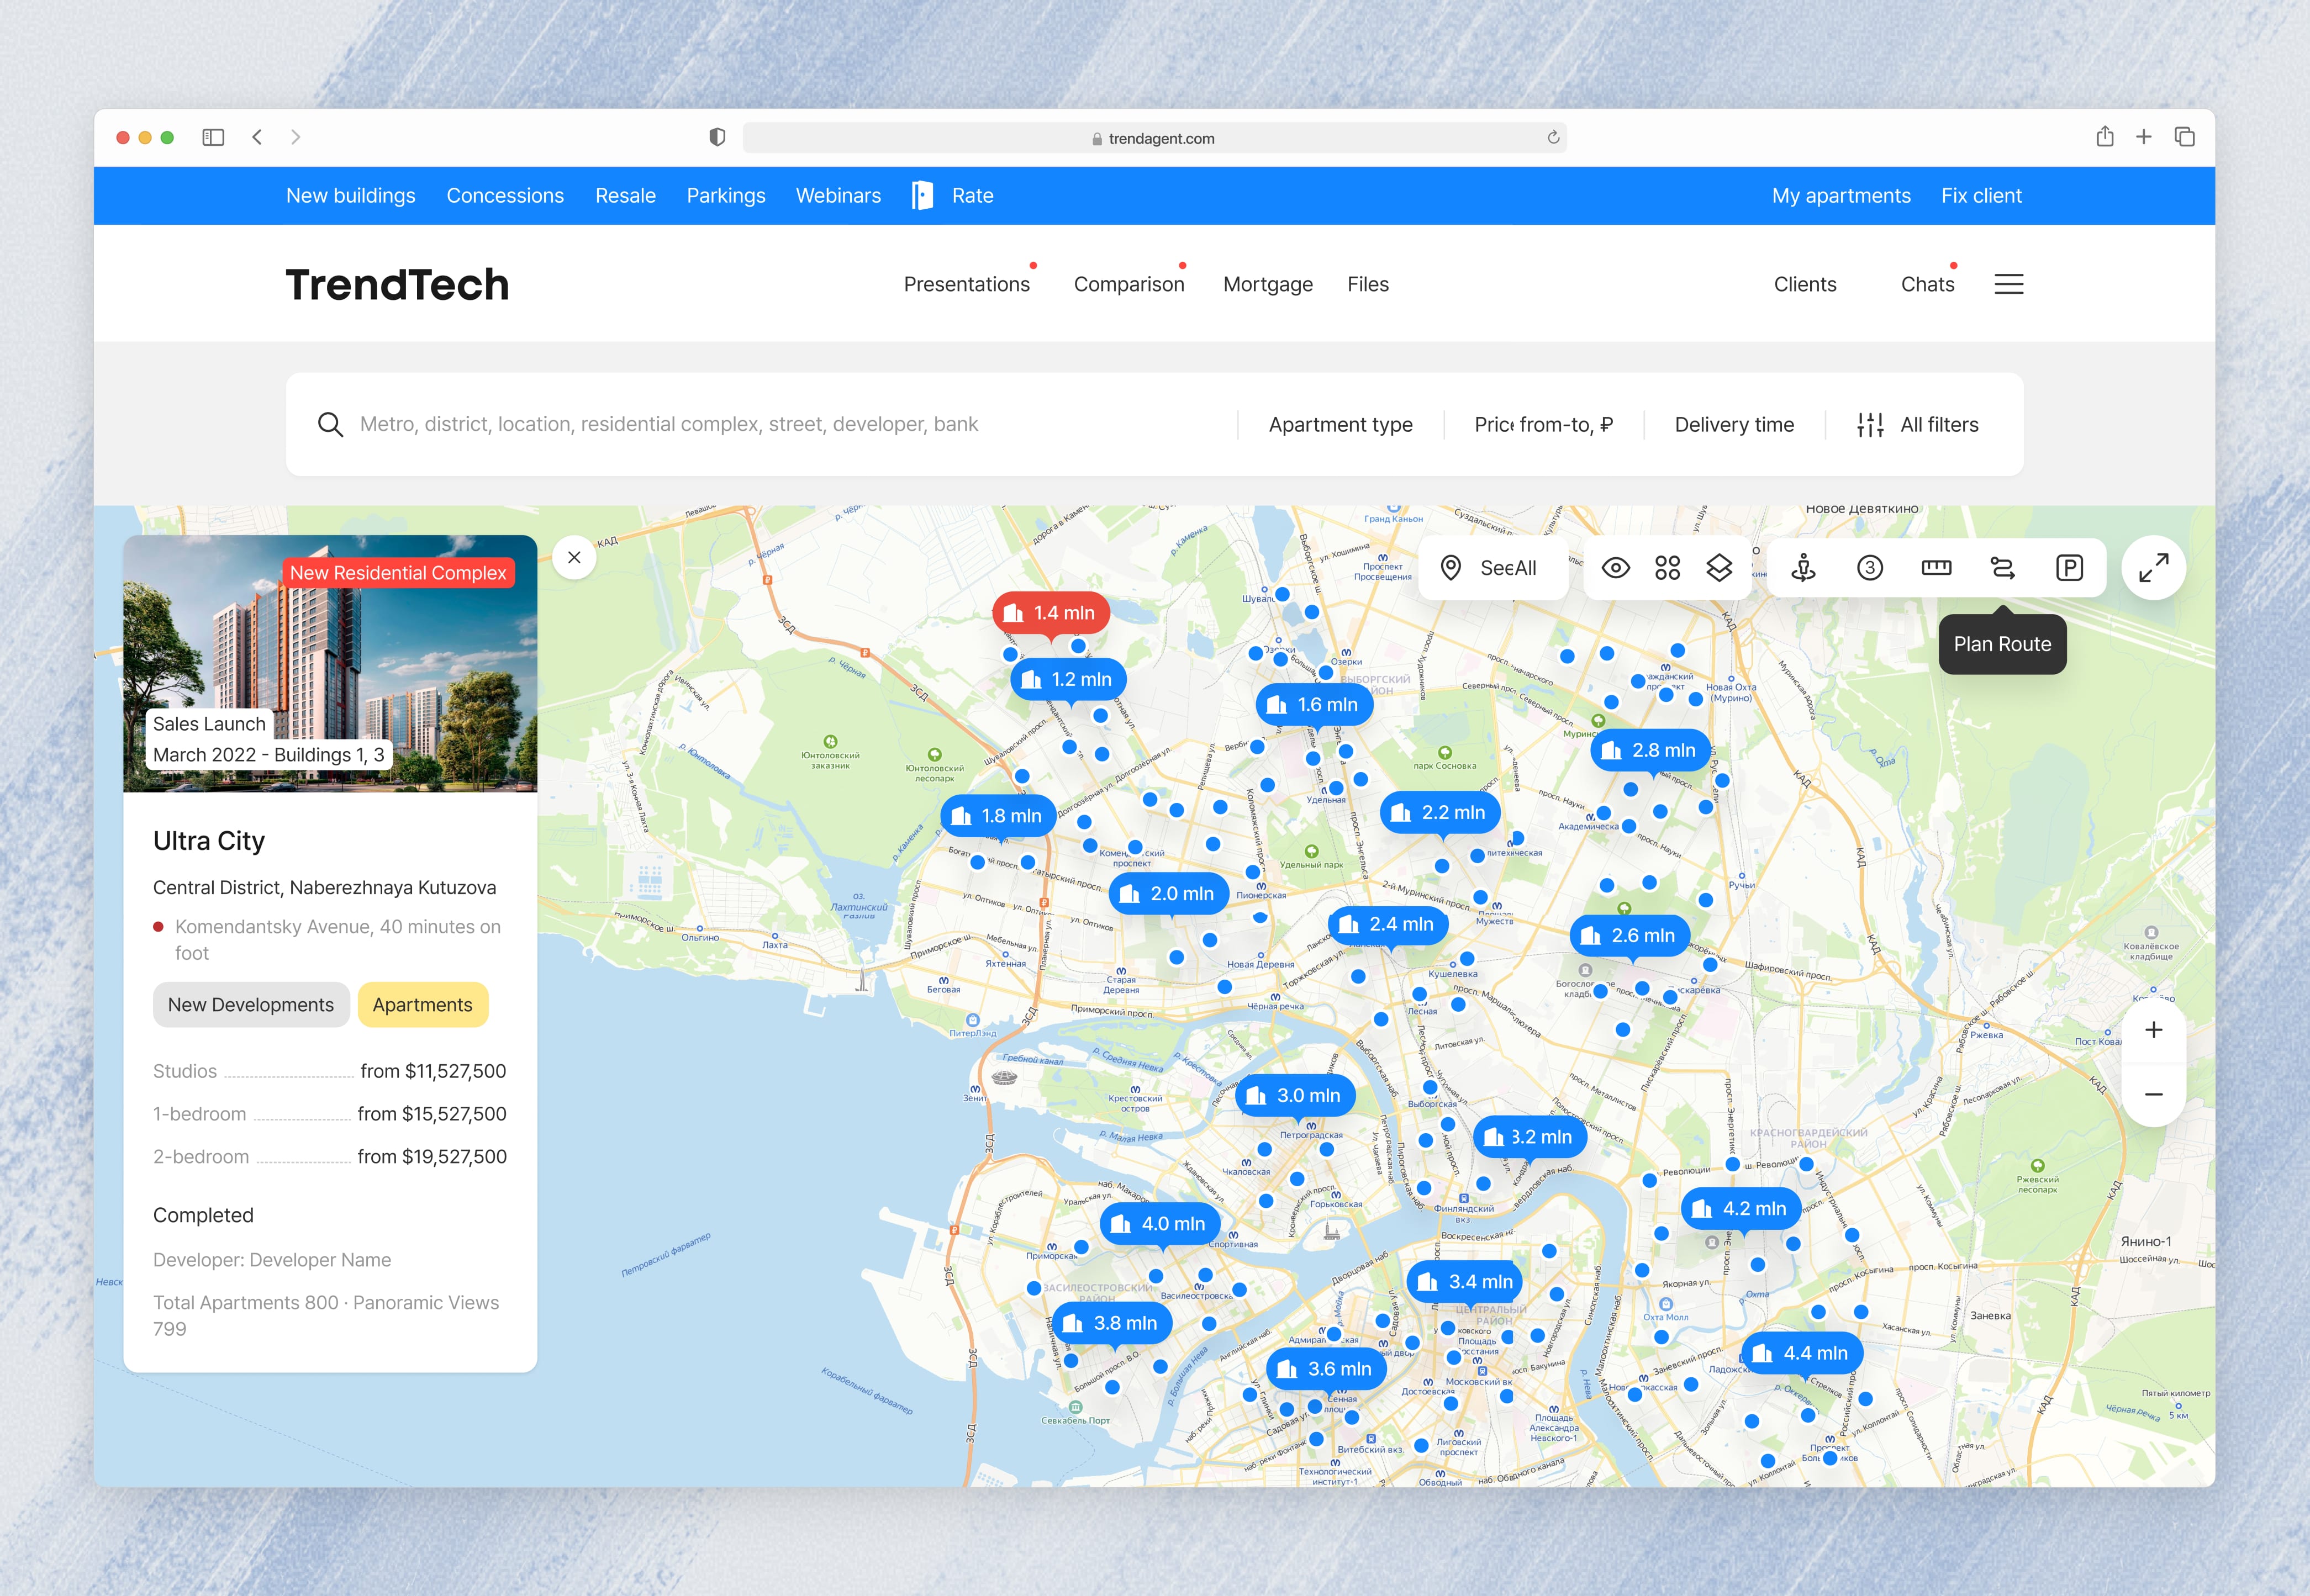Open the hamburger menu
2310x1596 pixels.
pyautogui.click(x=2008, y=284)
